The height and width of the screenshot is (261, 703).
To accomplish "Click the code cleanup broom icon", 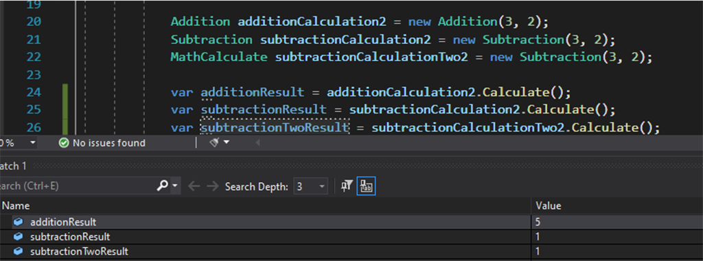I will pos(214,142).
